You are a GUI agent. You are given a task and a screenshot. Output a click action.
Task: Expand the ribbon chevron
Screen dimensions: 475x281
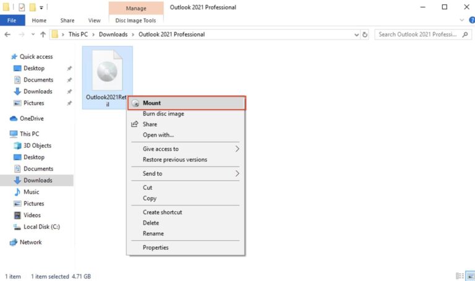pyautogui.click(x=461, y=20)
